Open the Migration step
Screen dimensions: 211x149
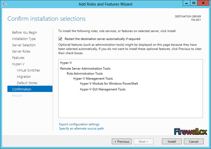(x=24, y=77)
